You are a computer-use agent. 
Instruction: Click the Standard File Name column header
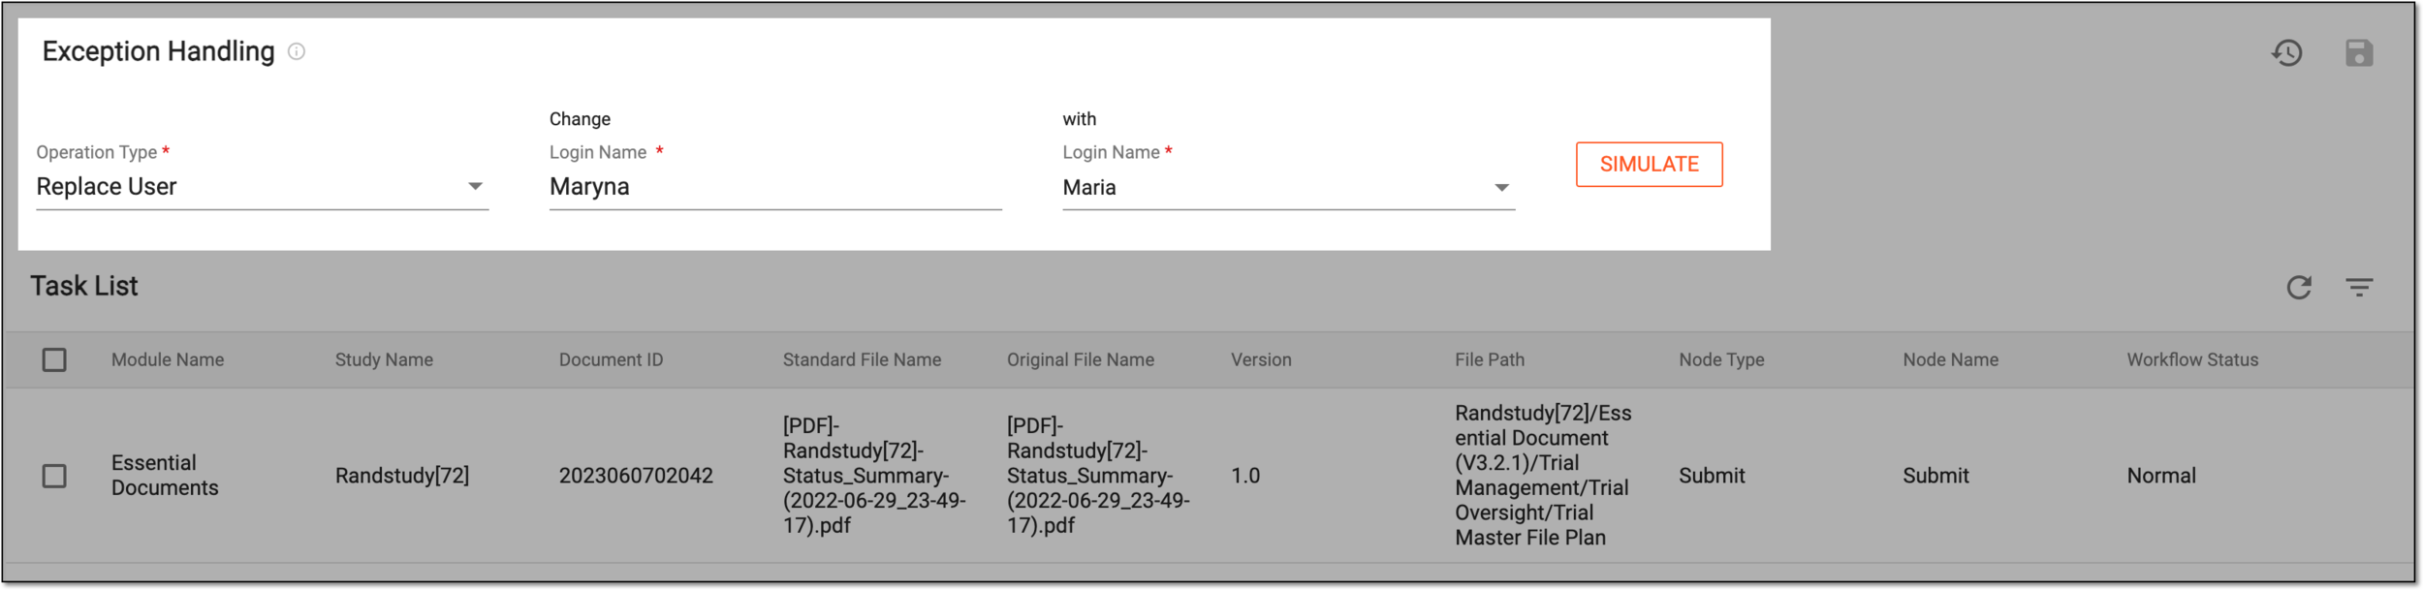tap(862, 359)
